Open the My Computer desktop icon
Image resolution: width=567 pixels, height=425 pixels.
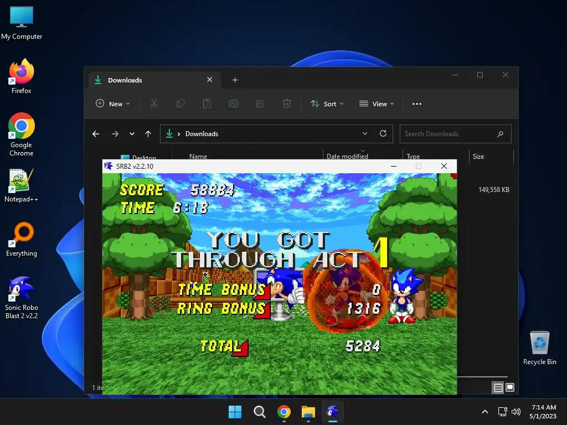pyautogui.click(x=22, y=23)
